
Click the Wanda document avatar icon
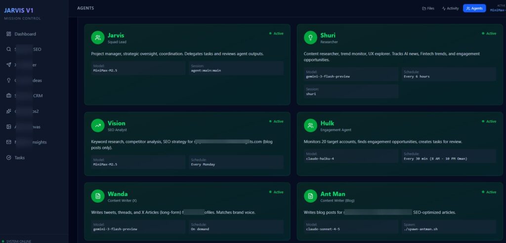[98, 196]
